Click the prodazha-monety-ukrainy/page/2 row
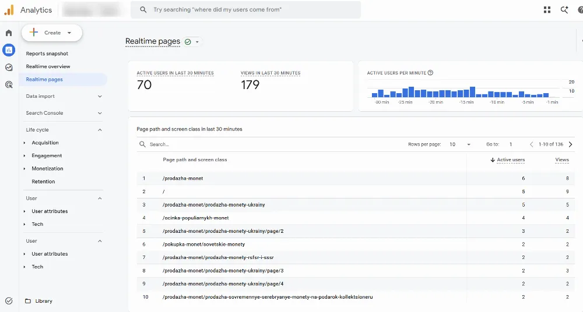Screen dimensions: 583x312 coord(356,231)
